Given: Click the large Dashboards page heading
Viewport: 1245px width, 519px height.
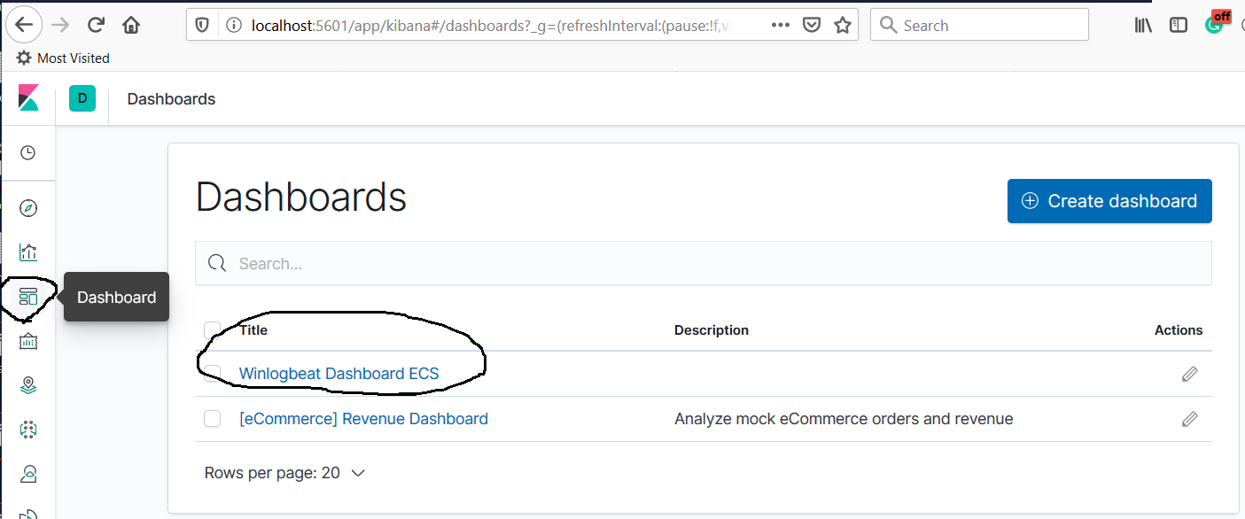Looking at the screenshot, I should pyautogui.click(x=301, y=198).
